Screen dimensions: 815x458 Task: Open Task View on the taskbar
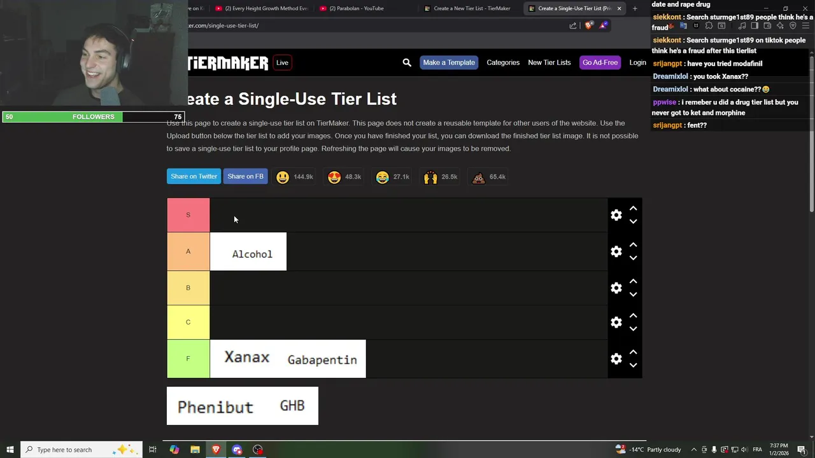click(x=153, y=450)
